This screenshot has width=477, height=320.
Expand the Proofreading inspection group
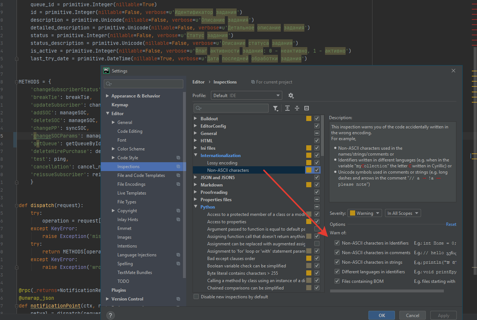[196, 192]
